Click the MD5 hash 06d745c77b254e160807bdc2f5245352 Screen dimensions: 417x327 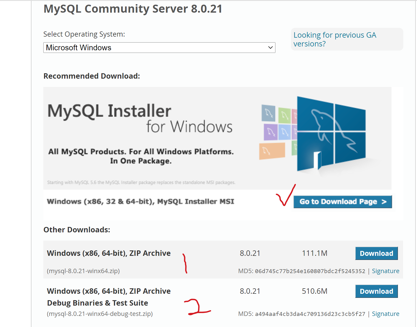[310, 271]
